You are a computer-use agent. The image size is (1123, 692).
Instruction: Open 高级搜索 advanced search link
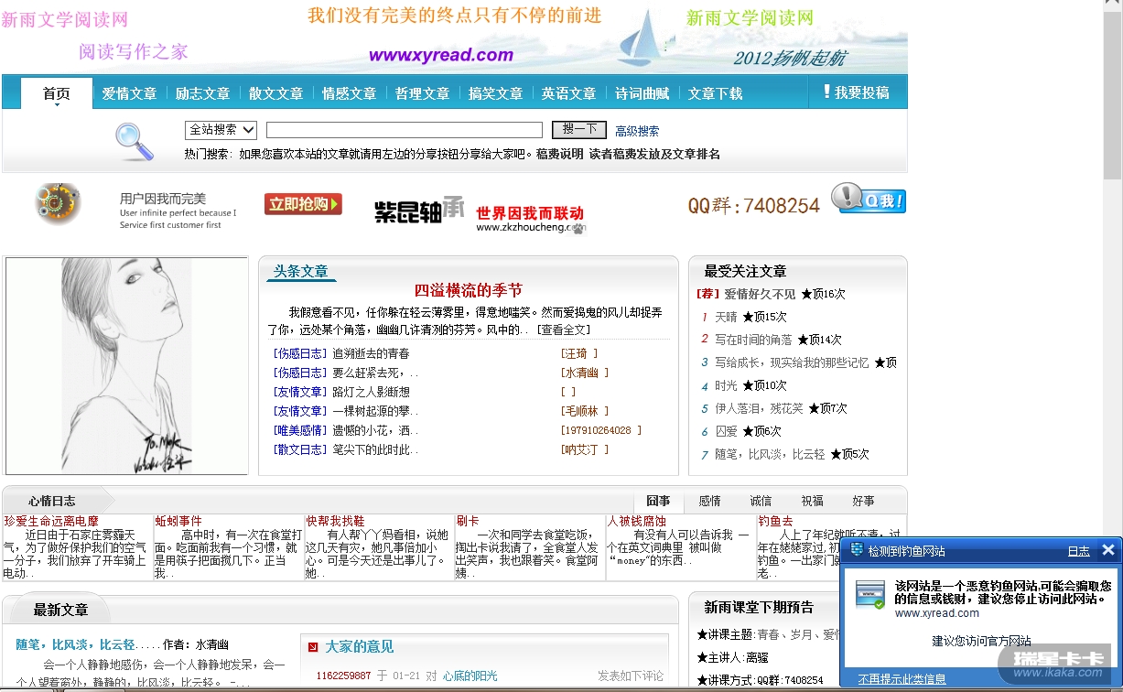[x=637, y=131]
